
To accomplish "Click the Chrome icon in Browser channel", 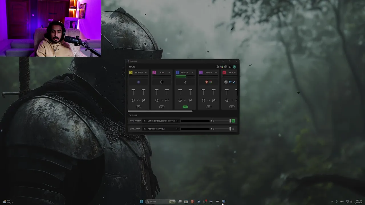I will [x=210, y=82].
